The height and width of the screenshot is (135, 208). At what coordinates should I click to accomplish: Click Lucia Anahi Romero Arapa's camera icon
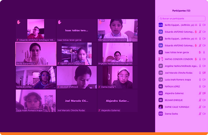click(x=204, y=80)
